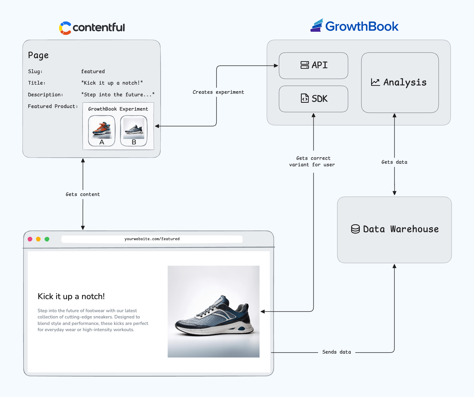474x397 pixels.
Task: Click the '"Kick it up a notch!"' title value
Action: click(x=112, y=83)
